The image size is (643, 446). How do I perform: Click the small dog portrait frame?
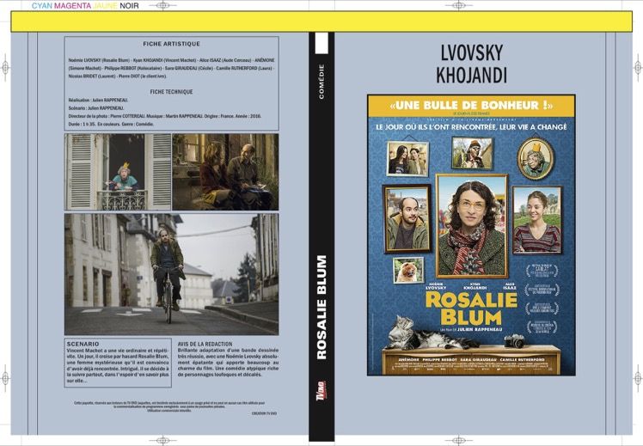pos(408,270)
